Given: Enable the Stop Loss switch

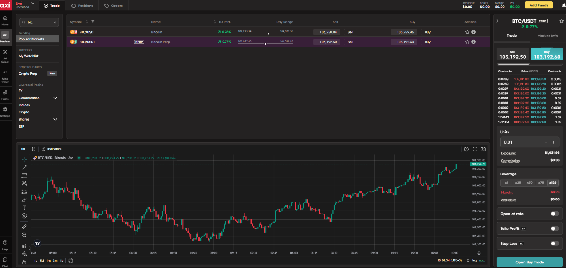Looking at the screenshot, I should (x=555, y=244).
